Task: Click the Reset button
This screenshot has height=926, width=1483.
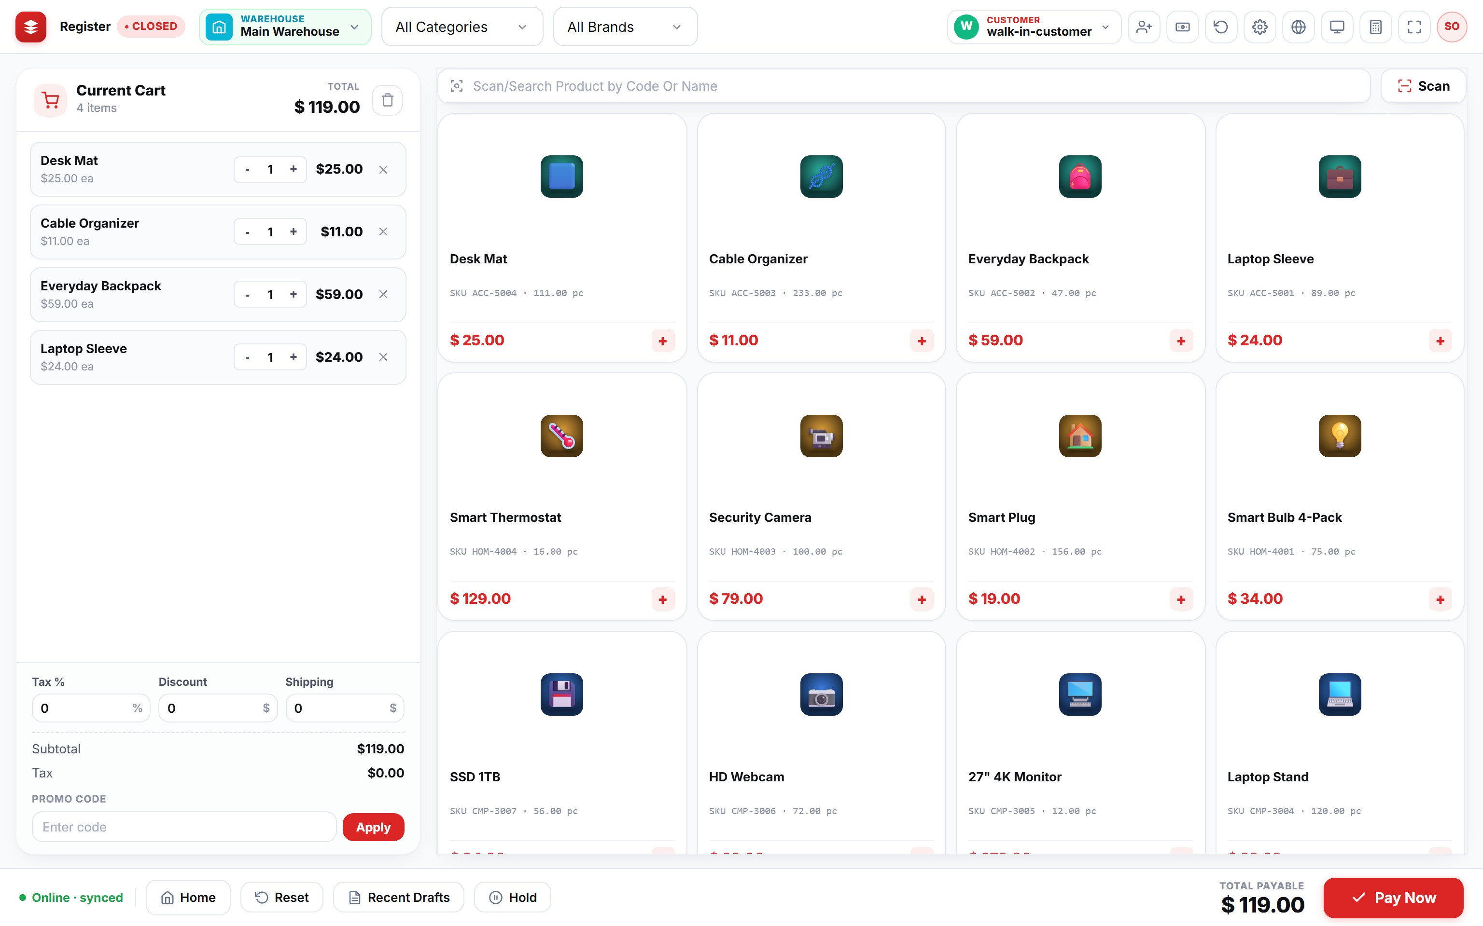Action: click(282, 897)
